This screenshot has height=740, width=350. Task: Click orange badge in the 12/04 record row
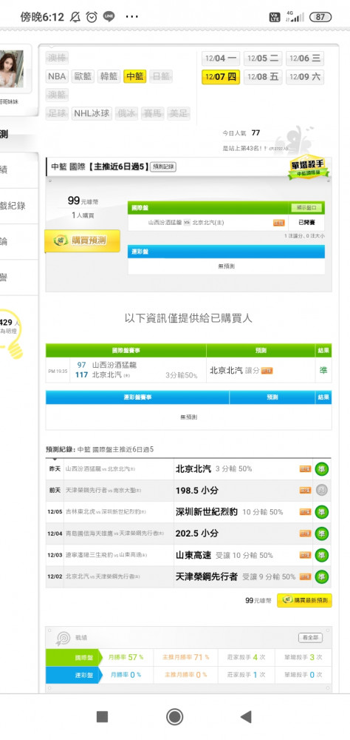pyautogui.click(x=305, y=534)
